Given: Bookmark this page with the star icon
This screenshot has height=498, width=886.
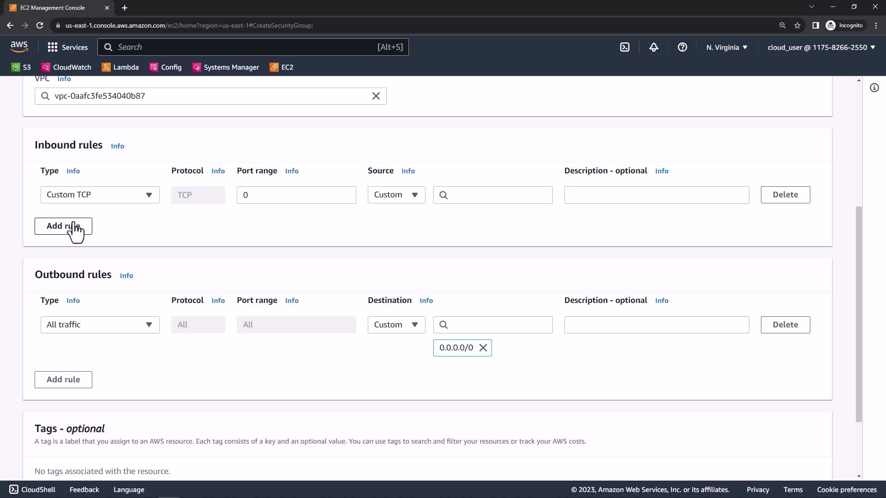Looking at the screenshot, I should pyautogui.click(x=797, y=25).
